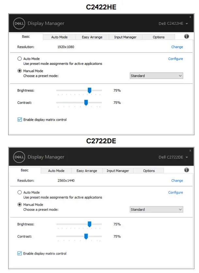
Task: Toggle display matrix control checkbox for C2422HE
Action: point(20,120)
